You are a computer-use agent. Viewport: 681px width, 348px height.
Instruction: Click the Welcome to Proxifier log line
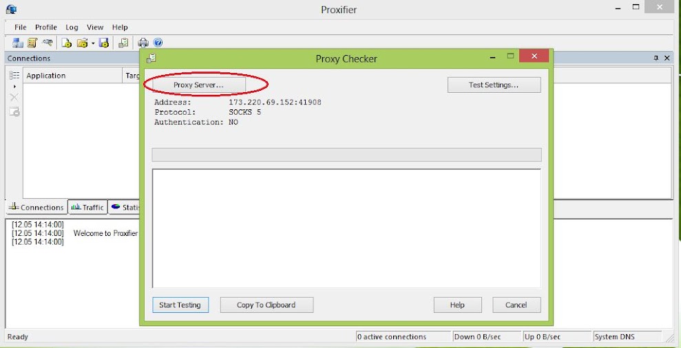click(x=105, y=233)
